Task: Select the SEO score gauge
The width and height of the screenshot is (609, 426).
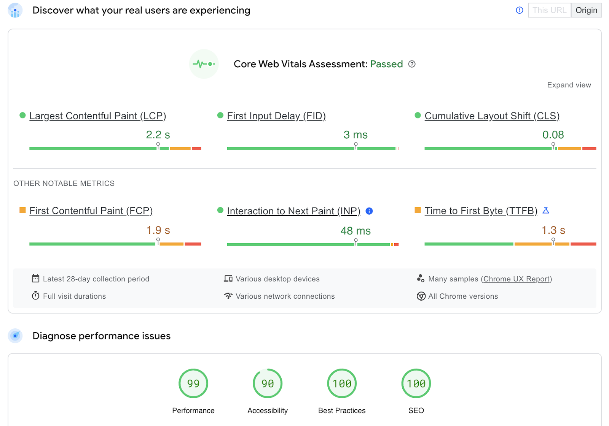Action: pos(416,383)
